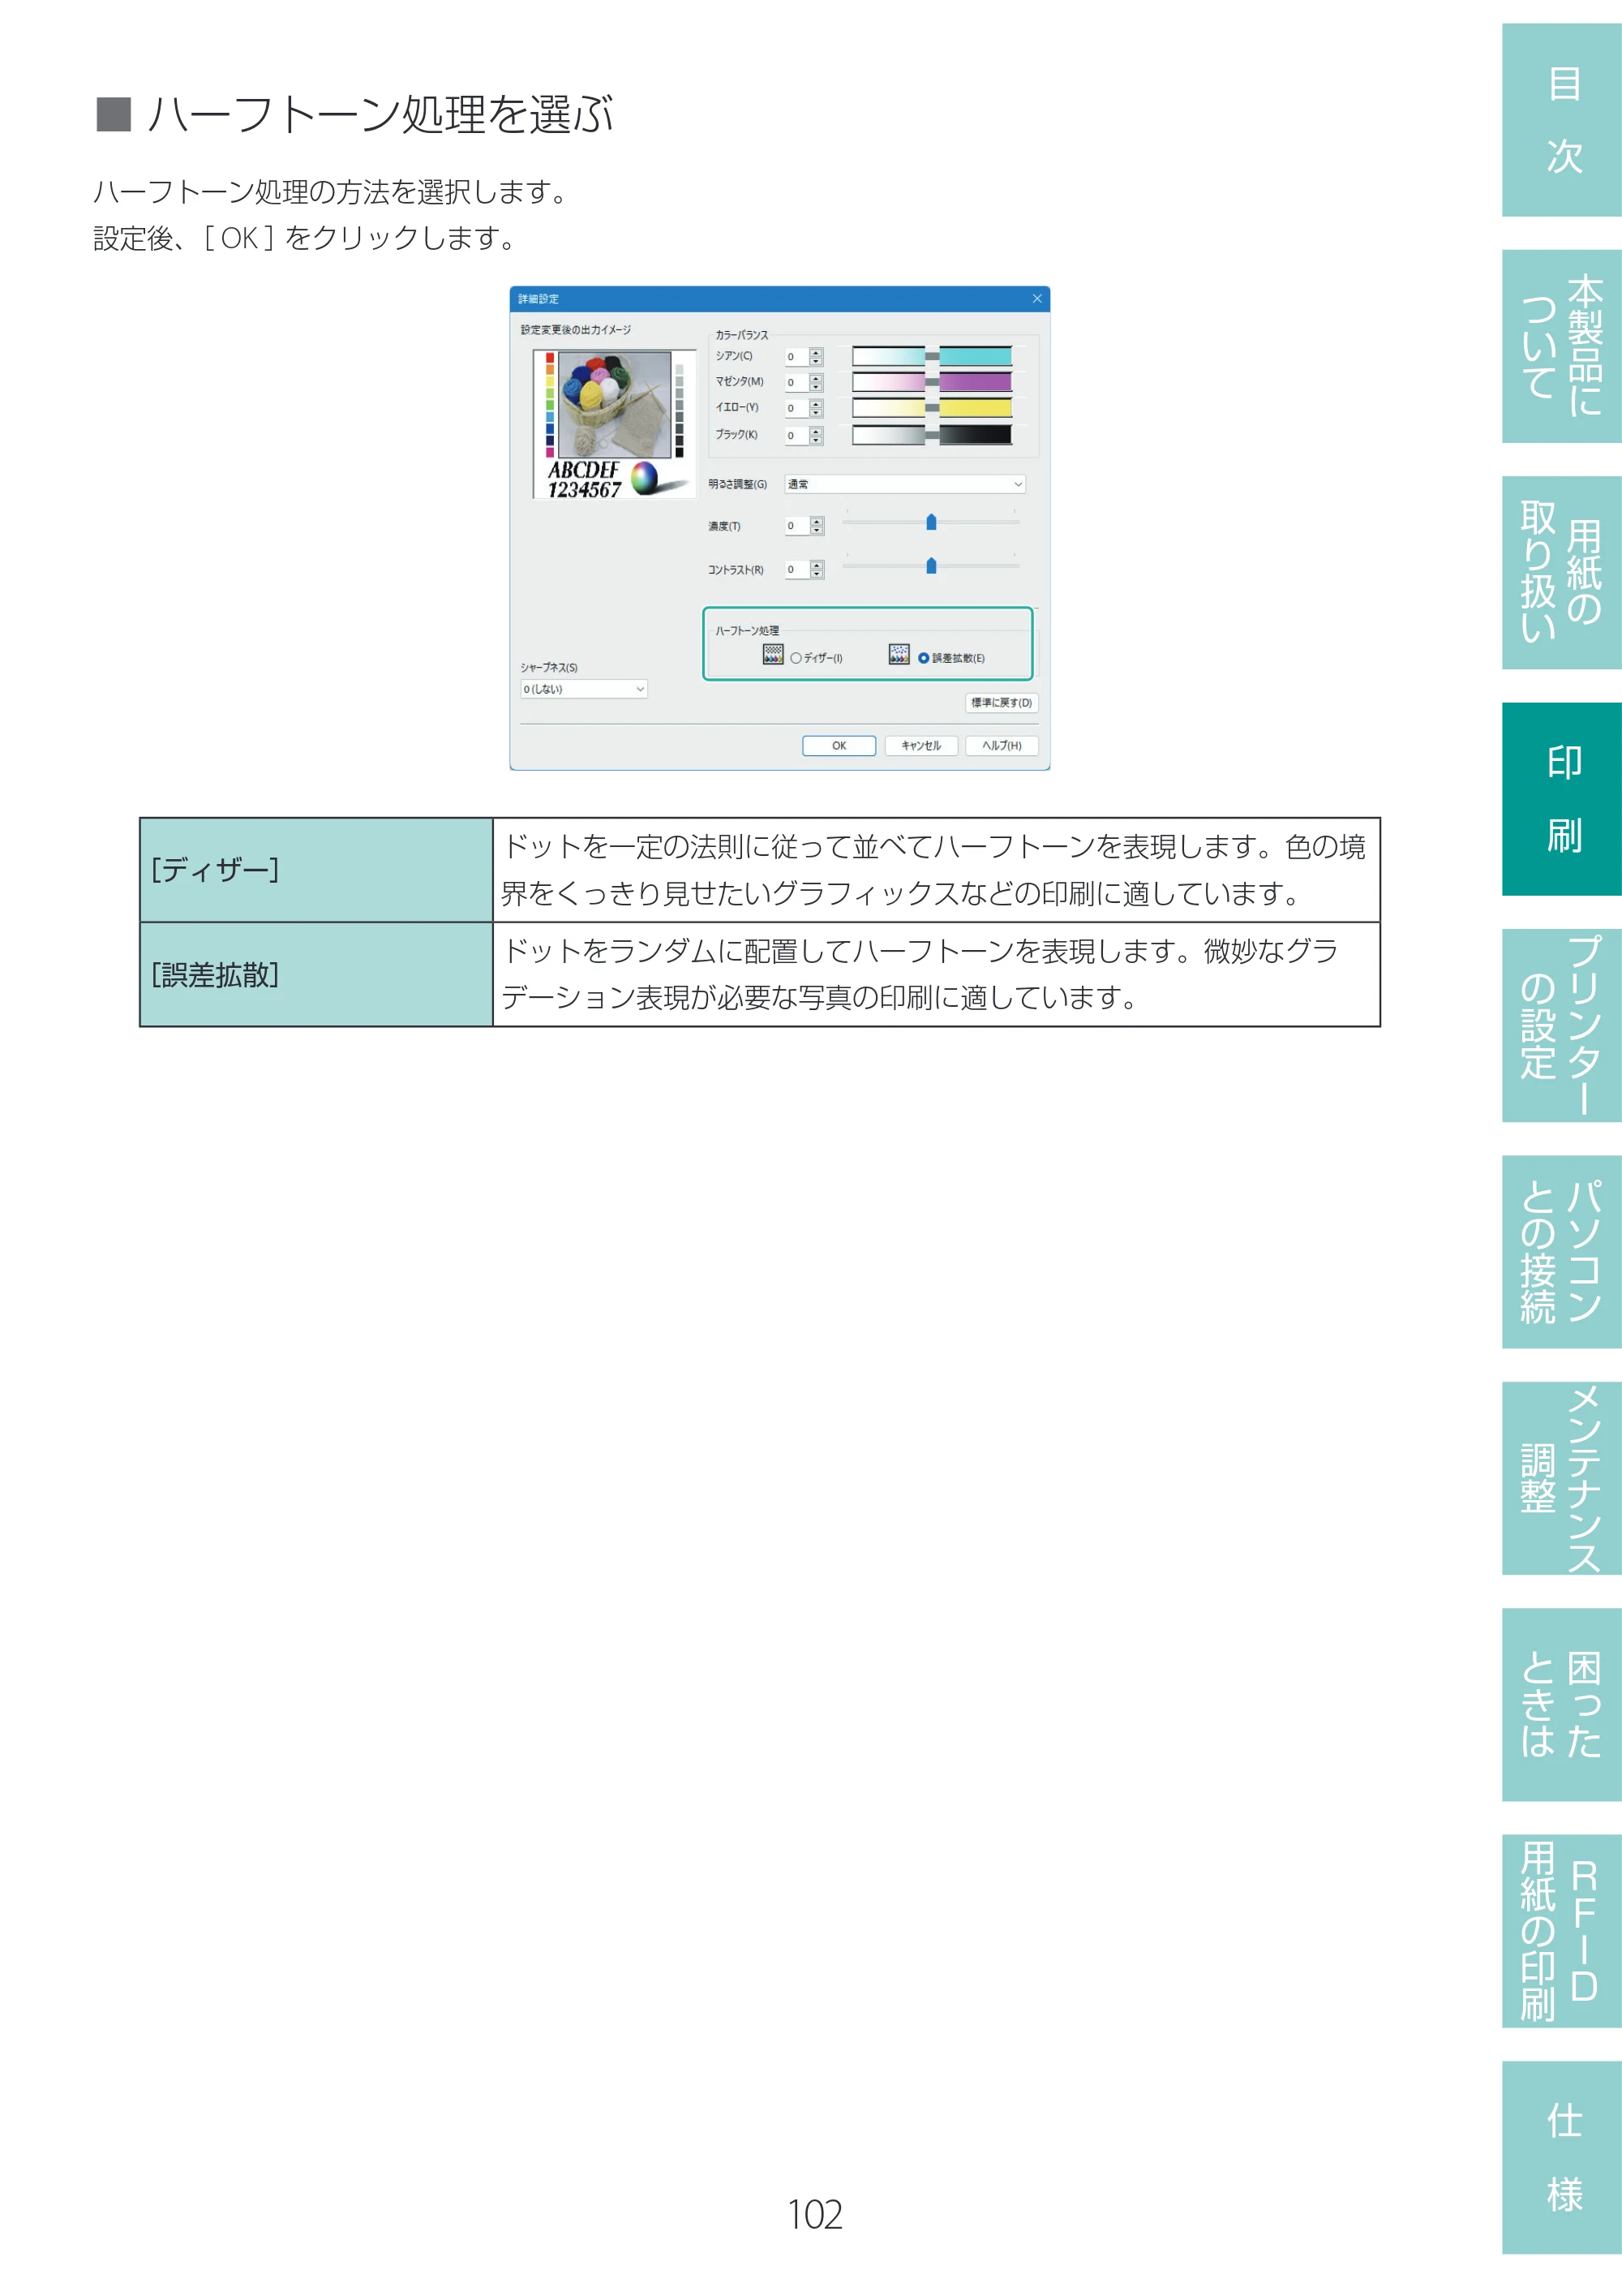Open the 困ったときは side tab
This screenshot has height=2296, width=1622.
[1562, 1705]
